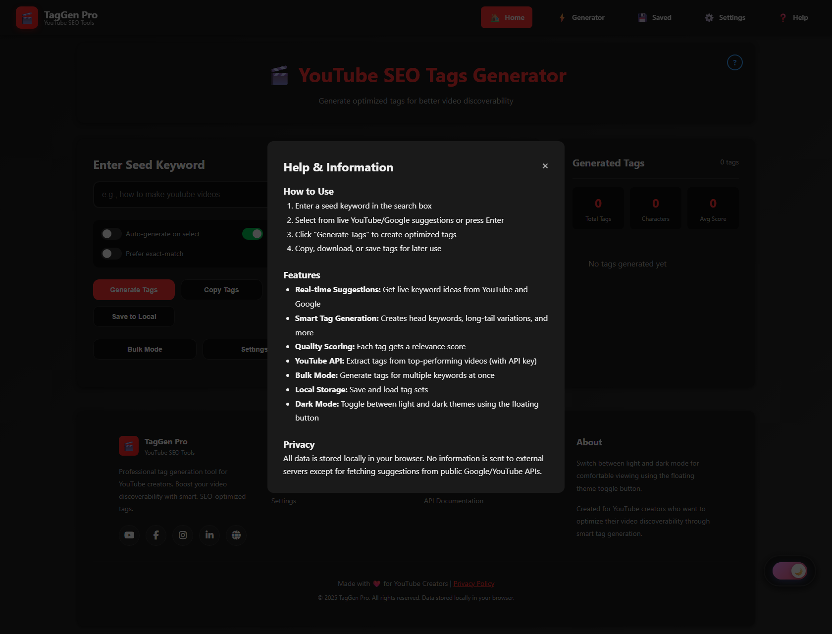Click the TagGen Pro clapperboard logo
This screenshot has height=634, width=832.
click(27, 17)
